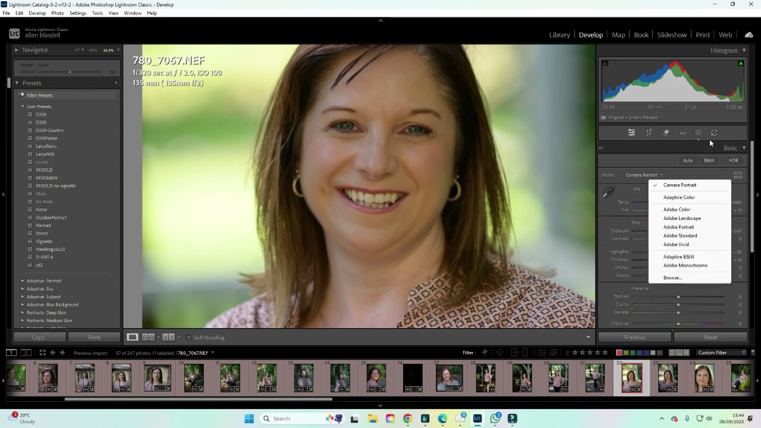
Task: Go back using filmstrip left arrow
Action: coord(52,353)
